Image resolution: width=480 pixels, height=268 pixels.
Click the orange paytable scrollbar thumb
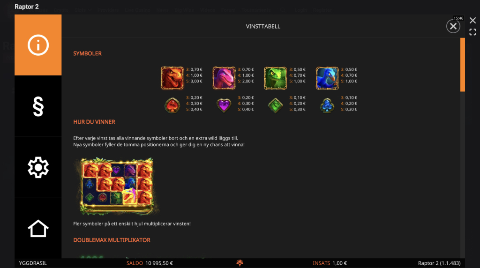(463, 65)
